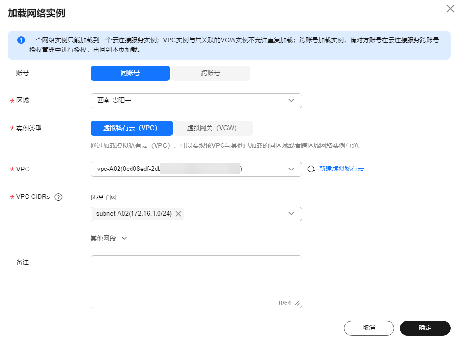Select the 同账号 account option
457x340 pixels.
[130, 73]
